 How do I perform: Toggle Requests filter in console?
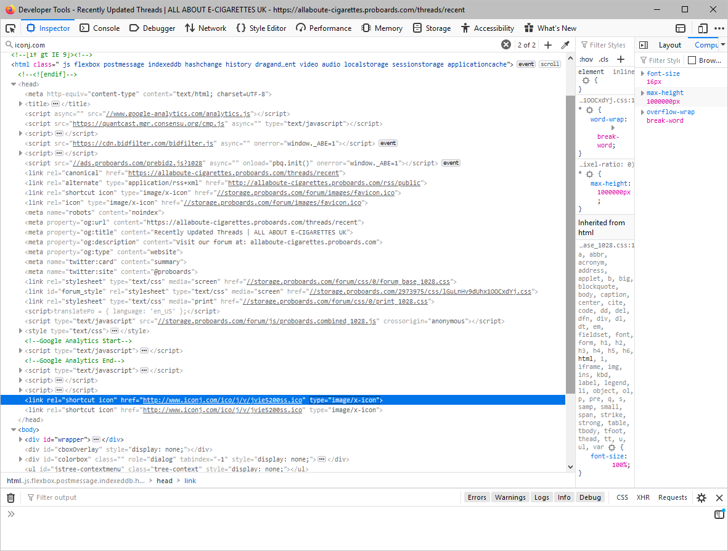[673, 497]
